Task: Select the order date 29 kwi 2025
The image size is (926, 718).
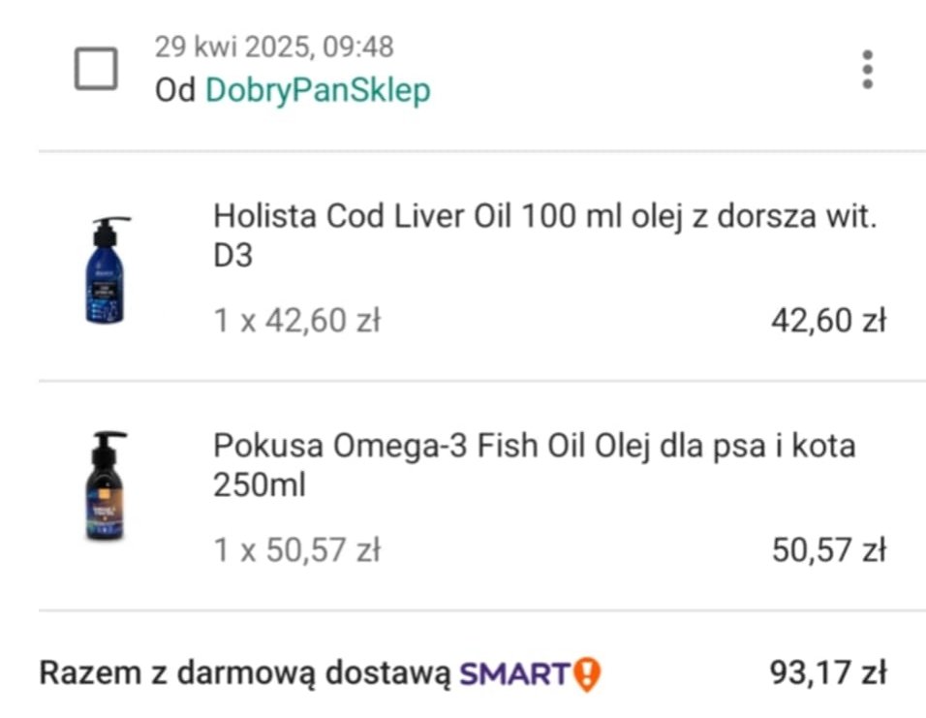Action: pos(233,47)
